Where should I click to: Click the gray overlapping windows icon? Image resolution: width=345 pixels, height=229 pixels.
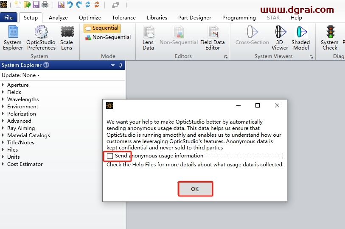point(115,5)
